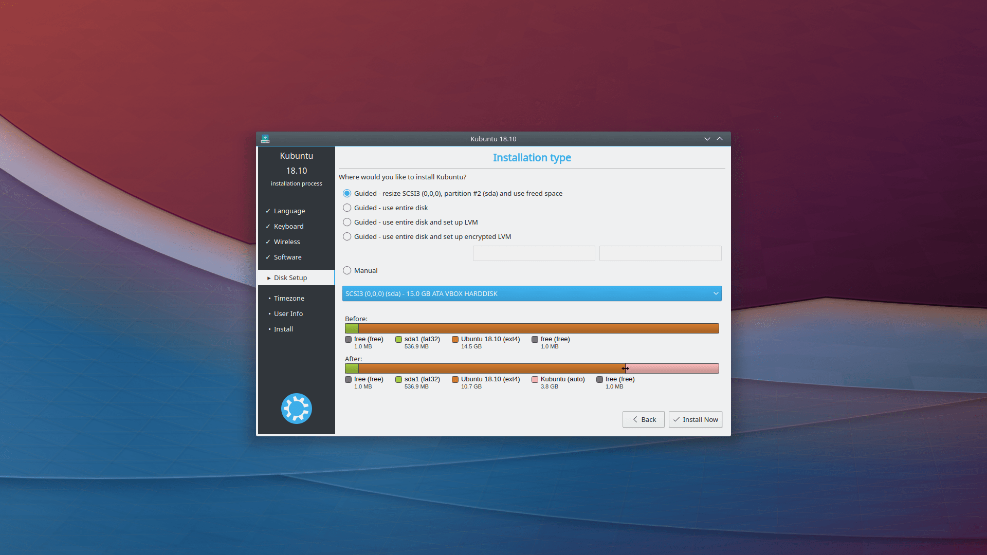Image resolution: width=987 pixels, height=555 pixels.
Task: Click Ubuntu 18.10 (ext4) 10.7 GB legend
Action: (486, 382)
